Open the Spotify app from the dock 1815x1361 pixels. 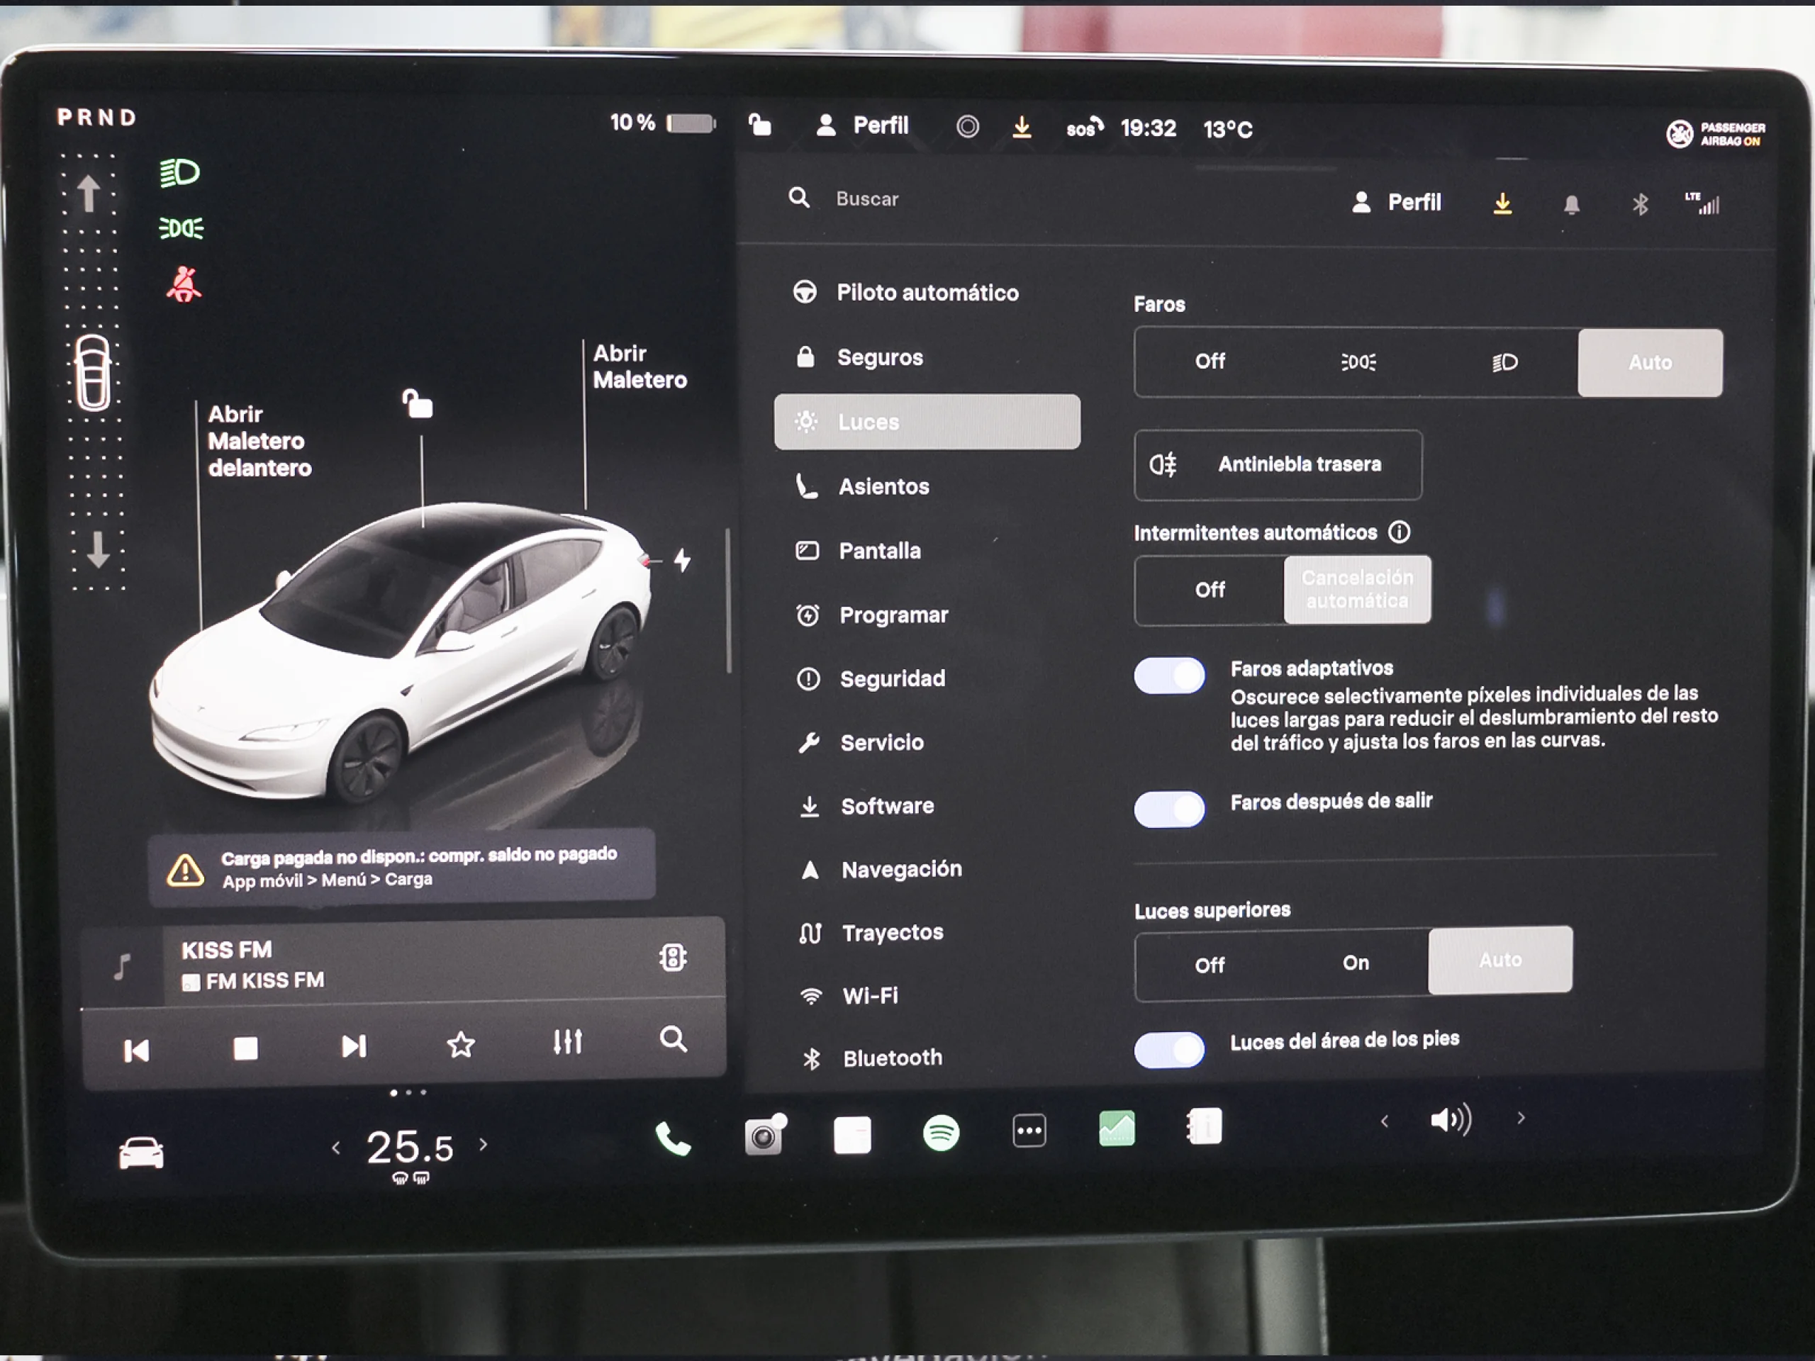tap(942, 1135)
